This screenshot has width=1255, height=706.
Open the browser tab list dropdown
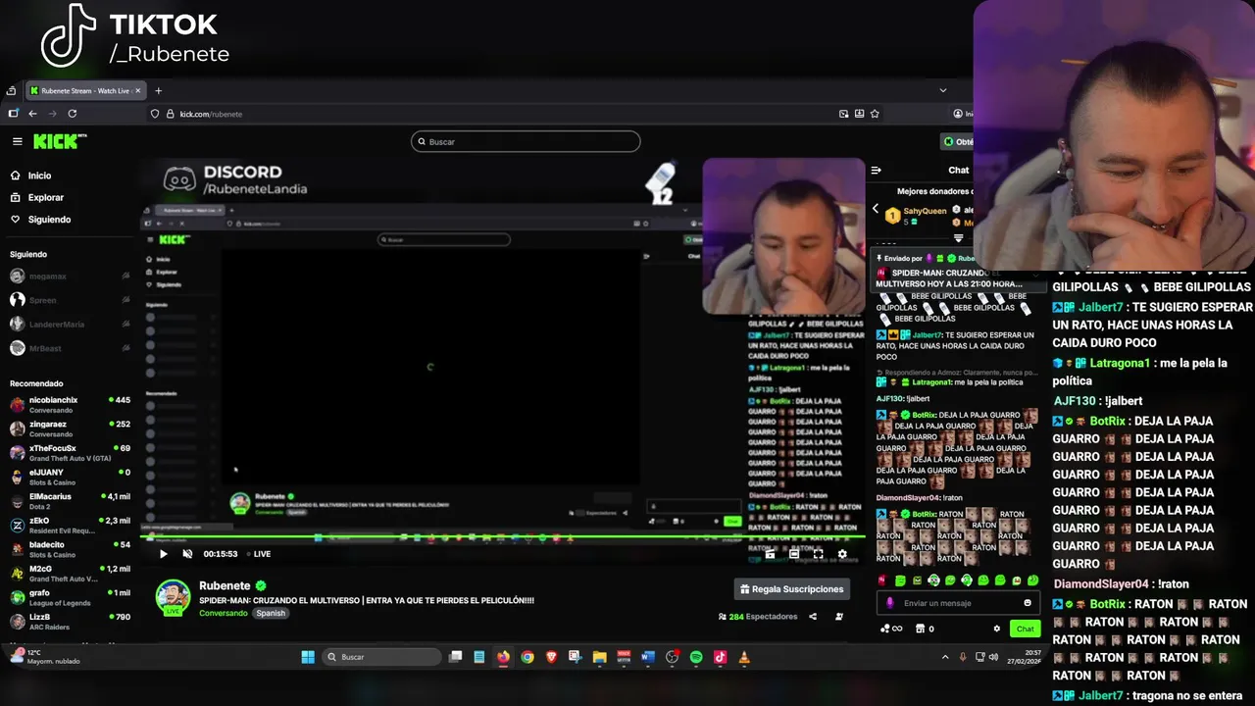pyautogui.click(x=943, y=90)
